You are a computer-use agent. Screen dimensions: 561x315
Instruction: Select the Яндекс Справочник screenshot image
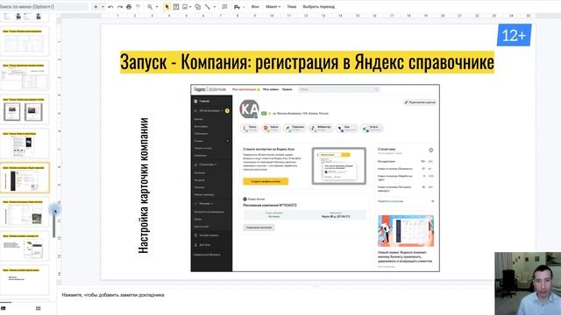coord(316,178)
